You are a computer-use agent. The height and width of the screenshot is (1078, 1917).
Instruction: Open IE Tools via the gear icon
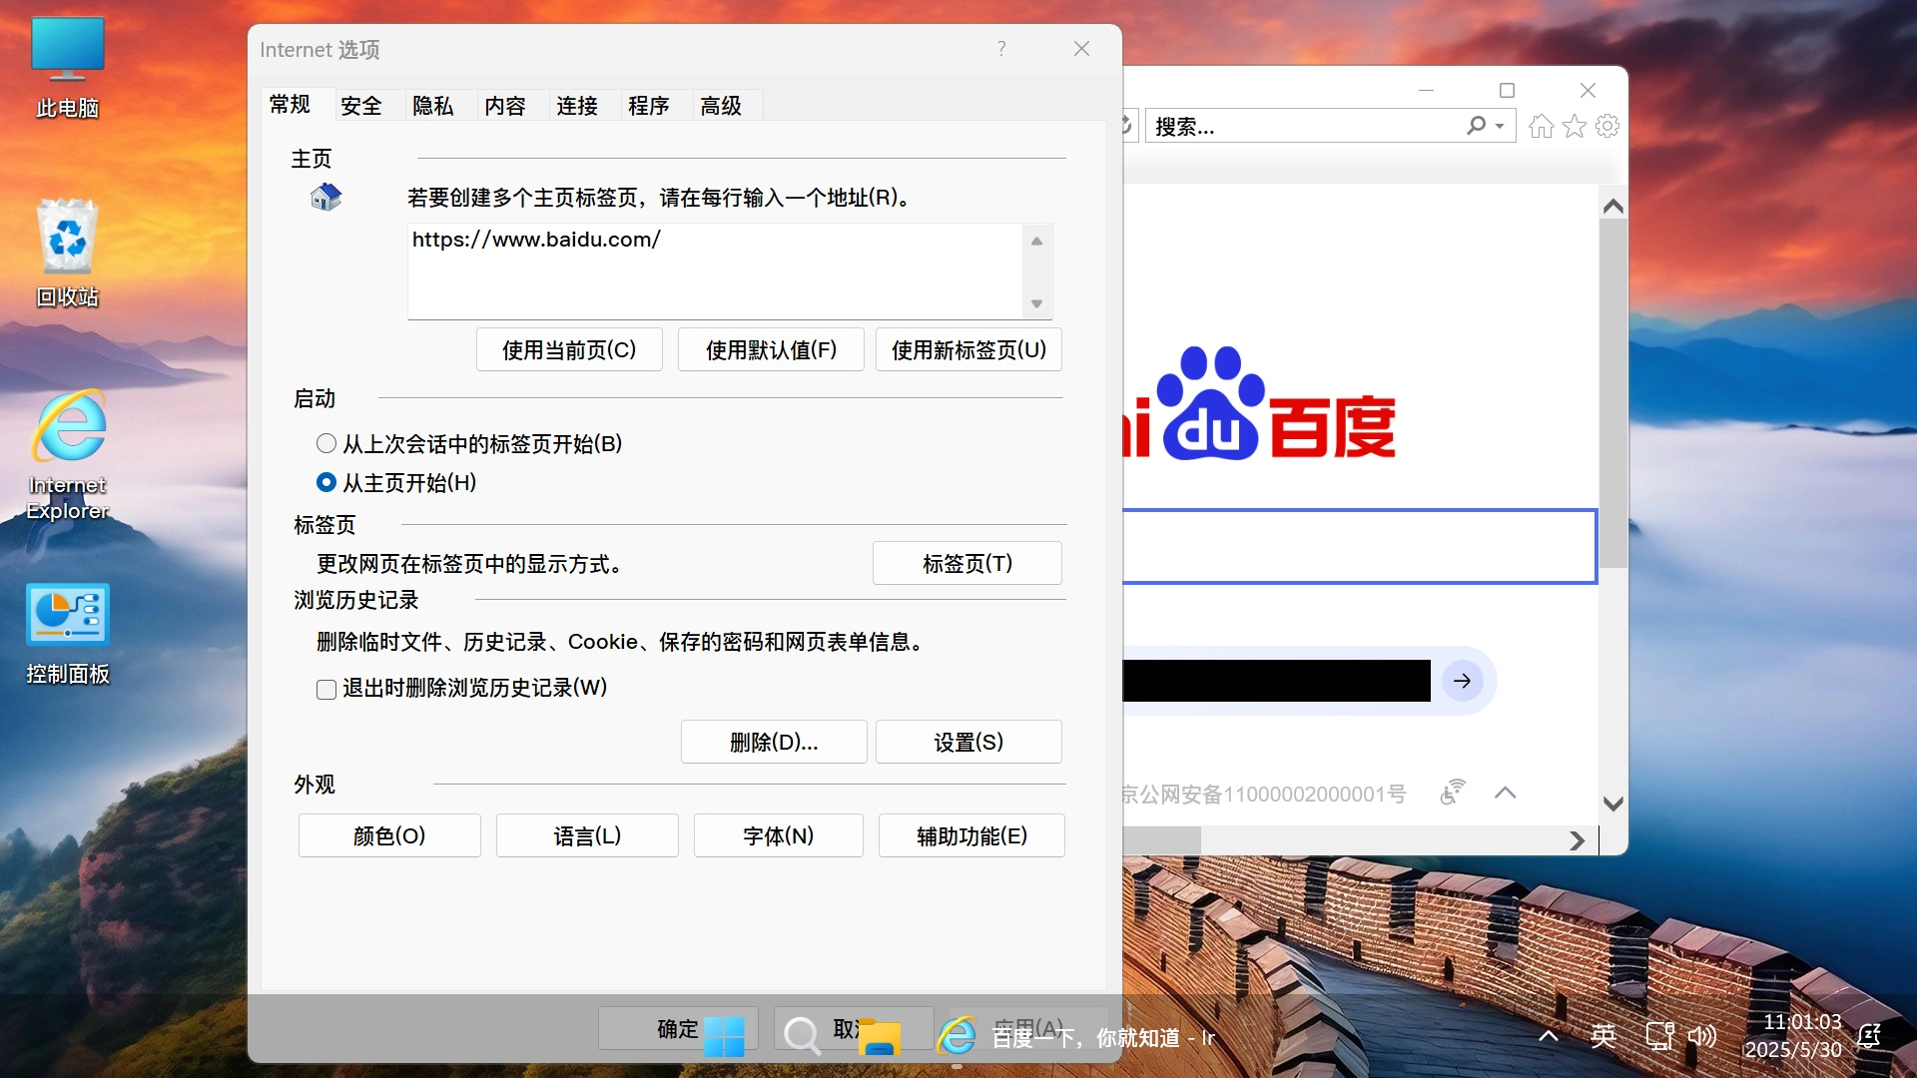1606,126
